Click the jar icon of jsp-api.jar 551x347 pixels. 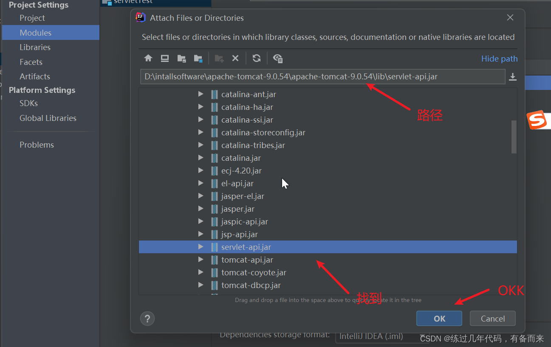[215, 234]
